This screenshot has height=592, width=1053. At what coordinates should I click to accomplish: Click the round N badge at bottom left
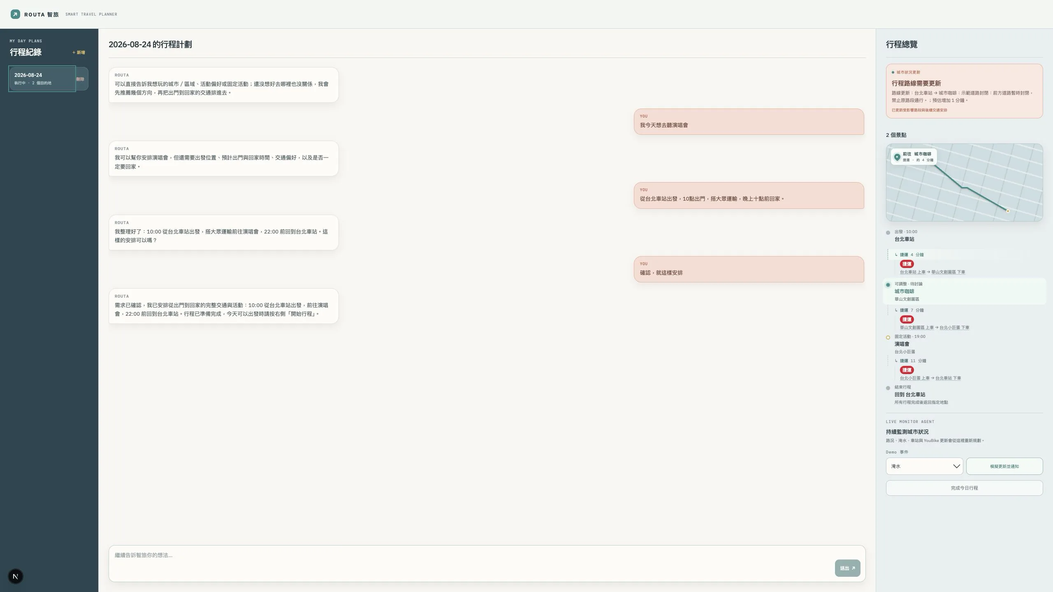click(16, 576)
